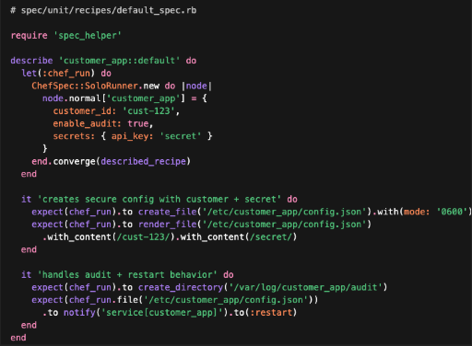Click 'described_recipe' argument
This screenshot has width=472, height=346.
[x=143, y=161]
